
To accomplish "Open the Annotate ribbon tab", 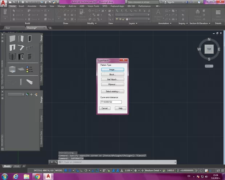I will [x=33, y=6].
